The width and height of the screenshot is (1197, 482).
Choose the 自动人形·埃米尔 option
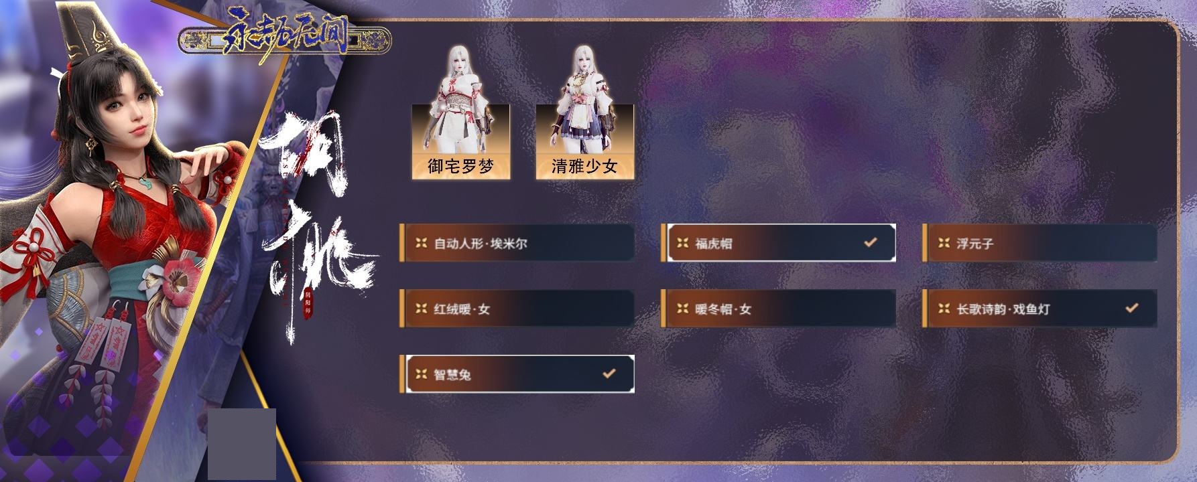517,243
